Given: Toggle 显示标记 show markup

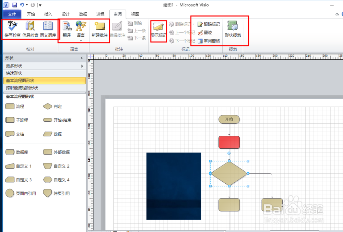Looking at the screenshot, I should 158,30.
